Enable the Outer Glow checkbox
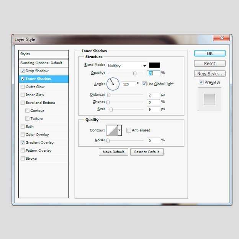 click(x=23, y=87)
